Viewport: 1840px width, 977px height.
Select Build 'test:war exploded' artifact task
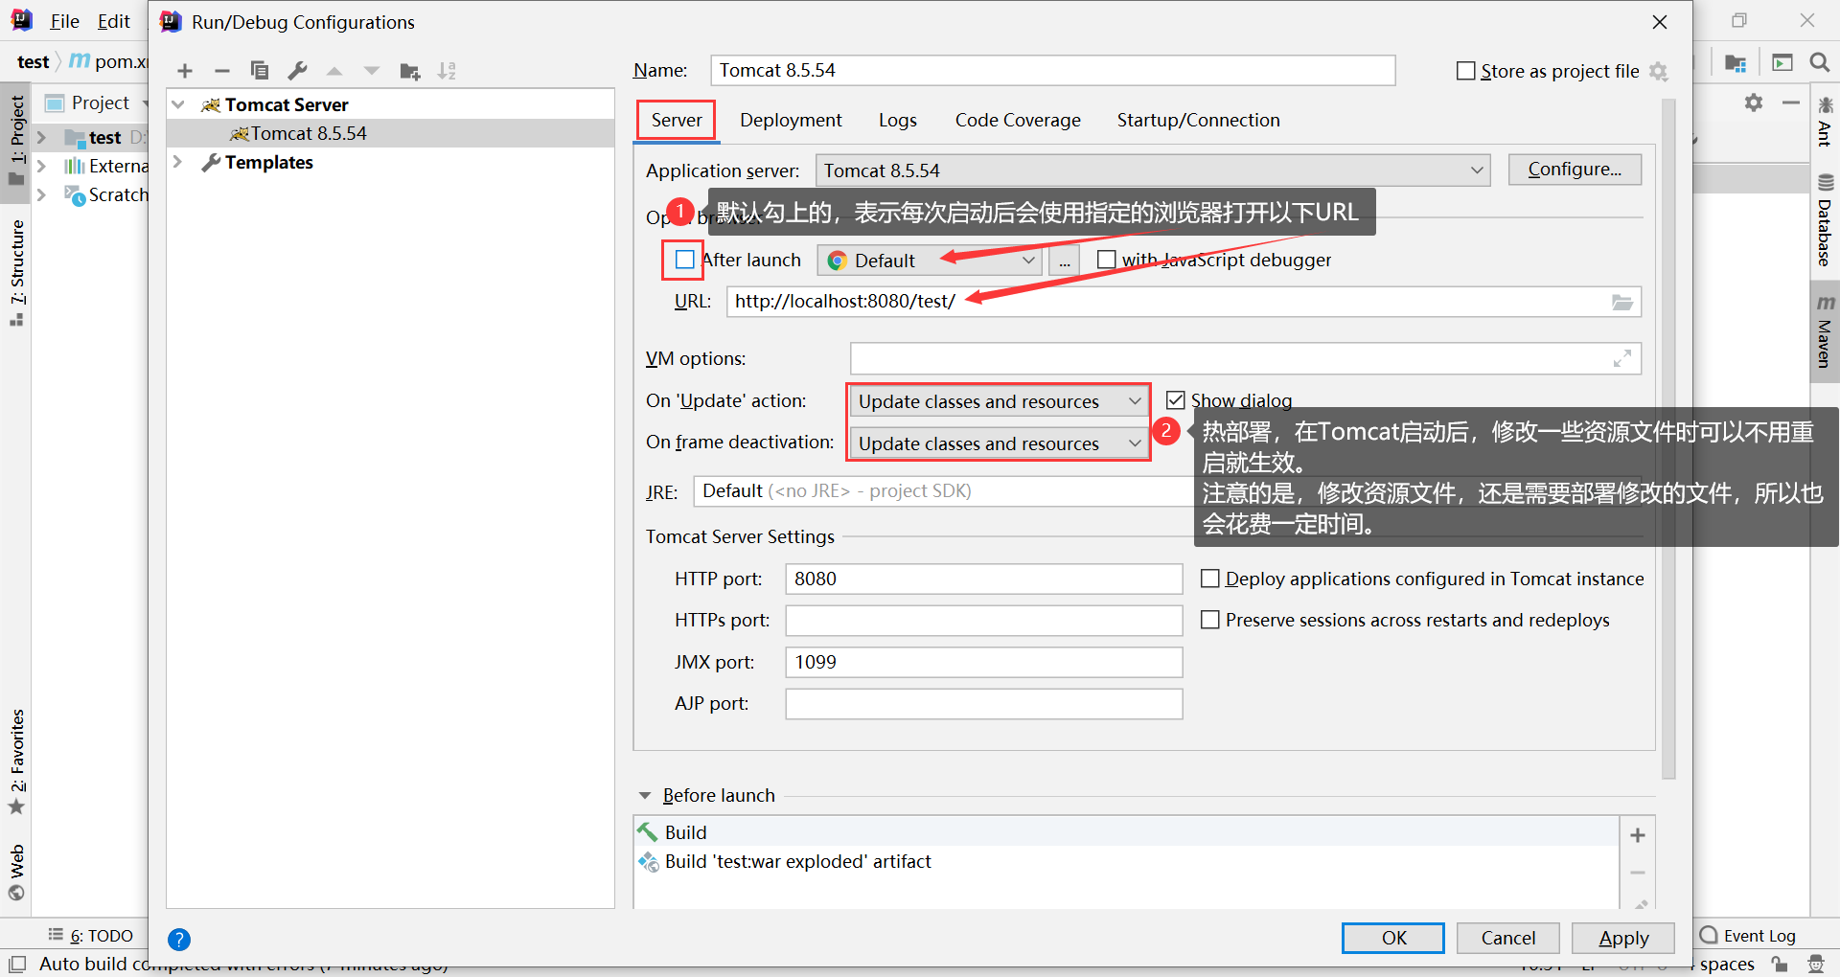1125,861
